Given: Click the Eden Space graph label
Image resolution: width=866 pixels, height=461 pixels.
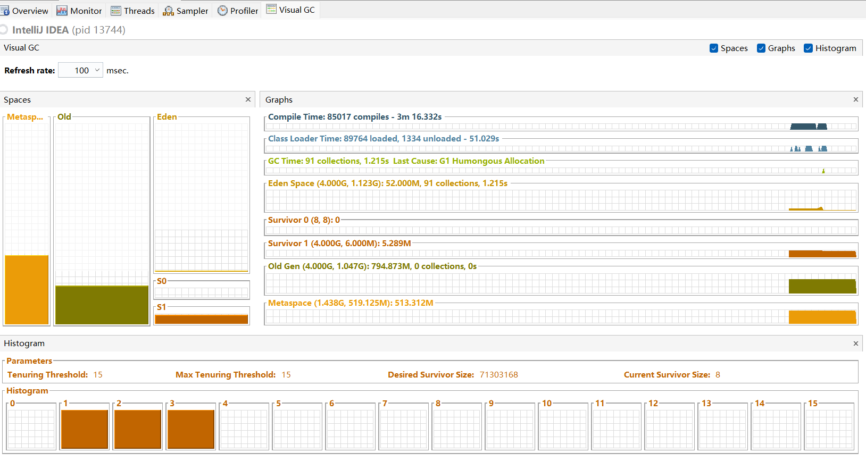Looking at the screenshot, I should [388, 183].
